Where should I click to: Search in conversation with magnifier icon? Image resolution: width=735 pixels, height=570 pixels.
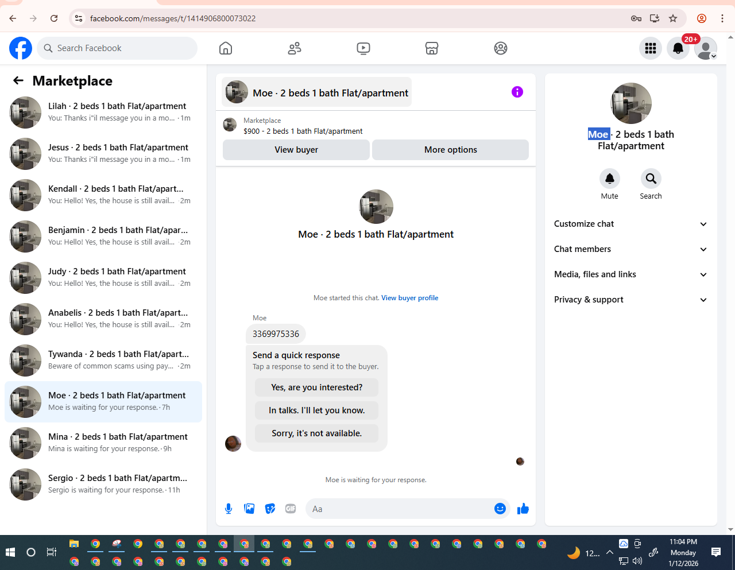click(x=651, y=179)
